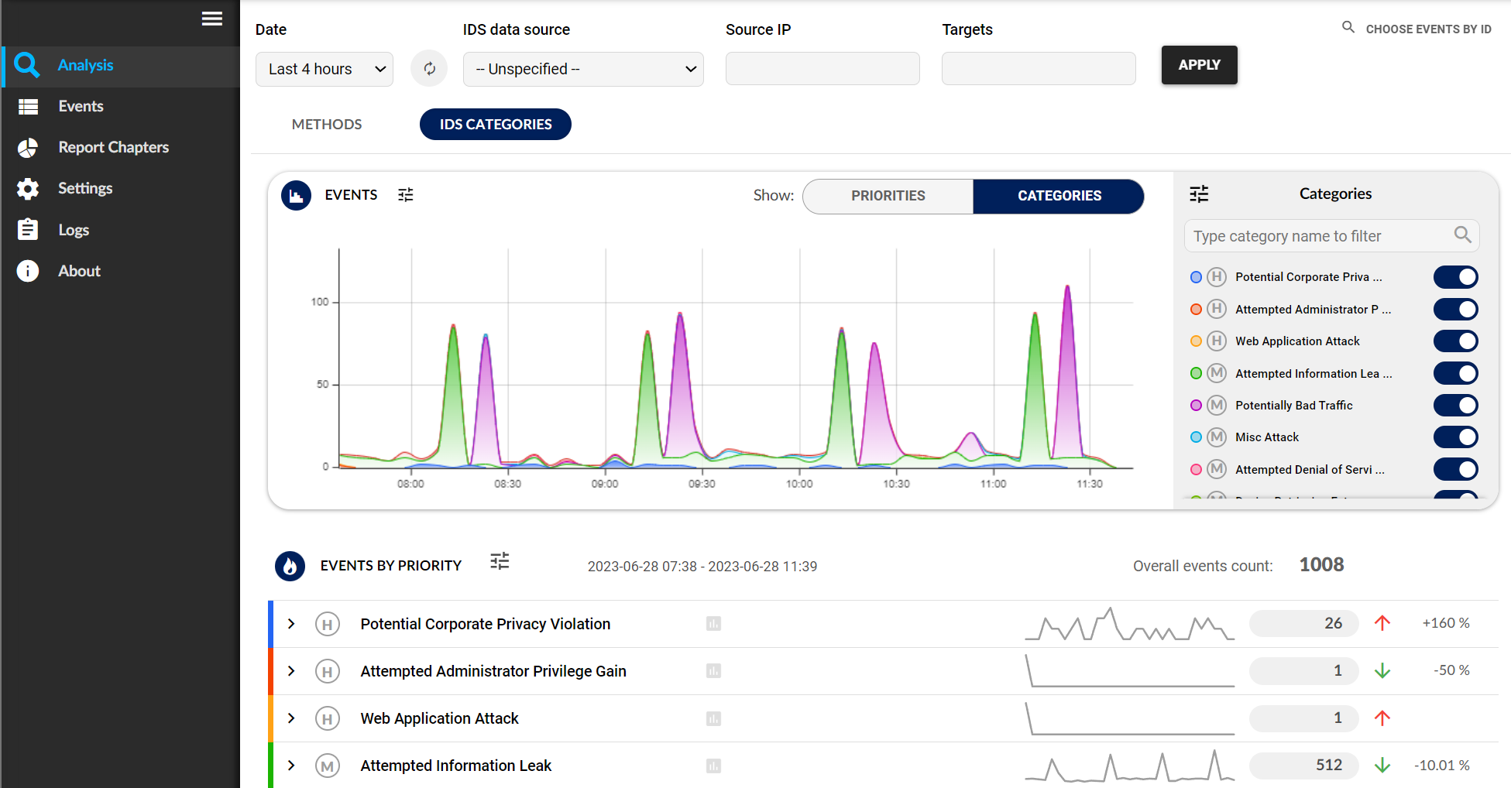This screenshot has height=788, width=1511.
Task: Open Report Chapters from the sidebar
Action: click(113, 147)
